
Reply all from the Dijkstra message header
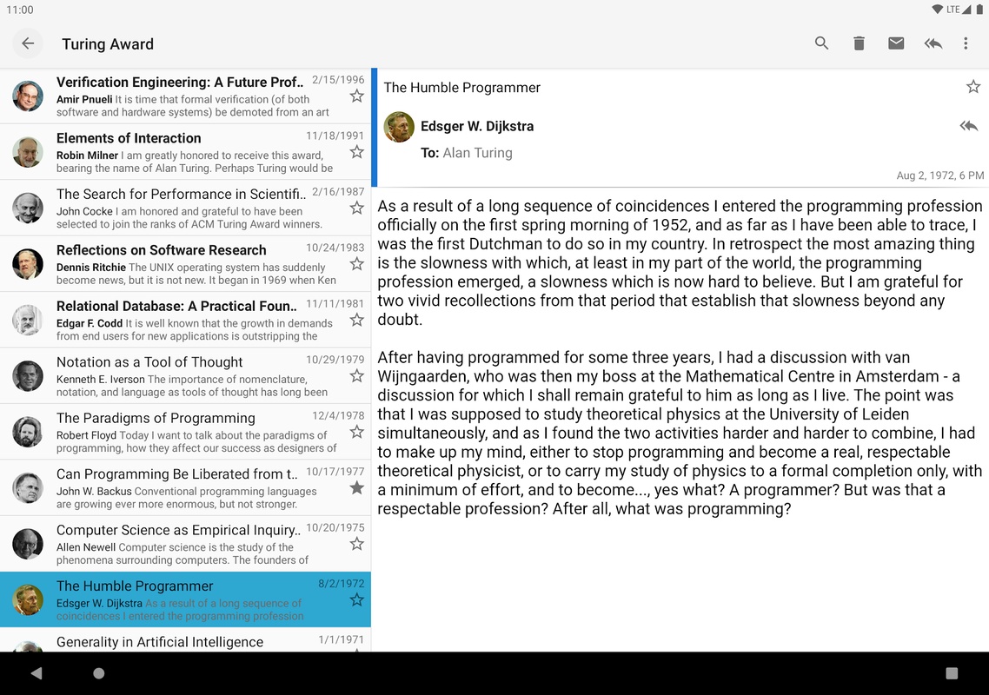[968, 126]
